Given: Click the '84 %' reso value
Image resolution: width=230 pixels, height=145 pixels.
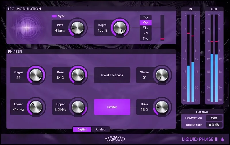Looking at the screenshot, I should 60,78.
